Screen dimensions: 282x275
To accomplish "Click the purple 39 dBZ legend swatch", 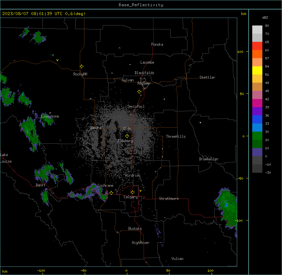I will coord(257,111).
